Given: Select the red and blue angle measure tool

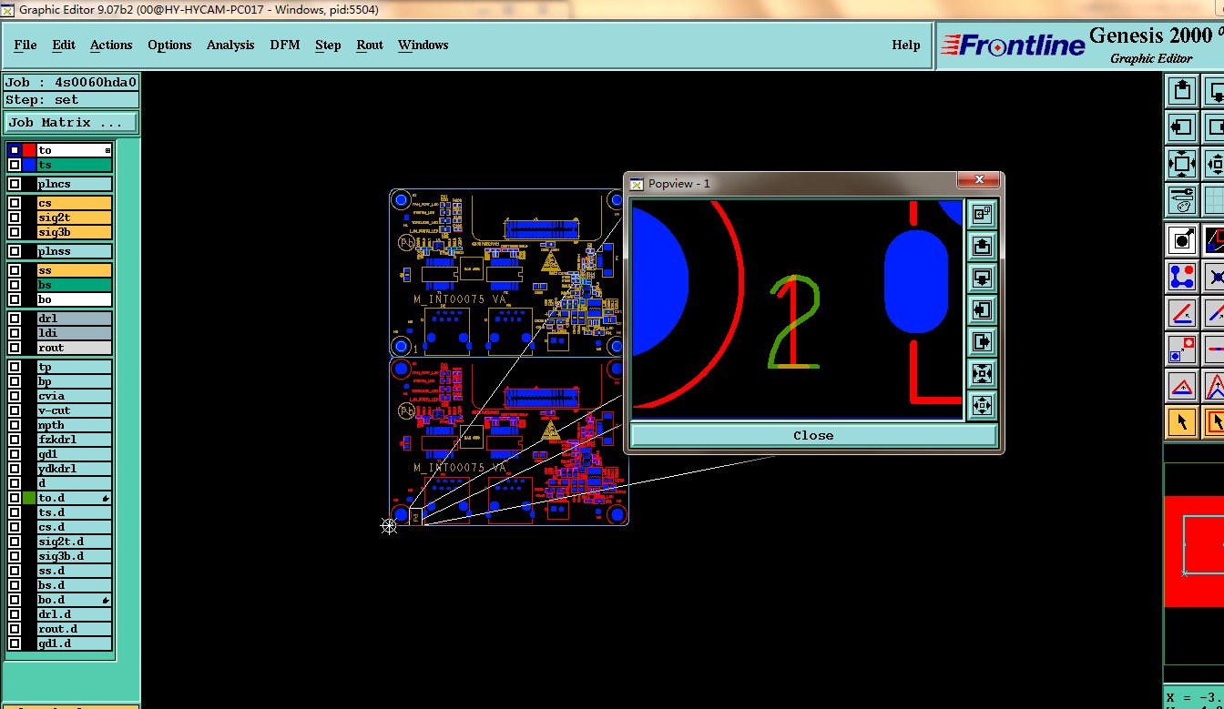Looking at the screenshot, I should (1182, 313).
